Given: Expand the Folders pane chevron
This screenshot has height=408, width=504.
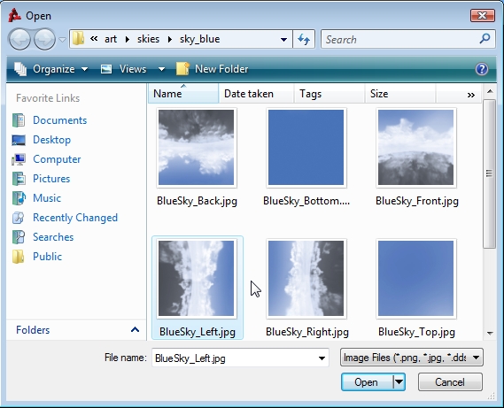Looking at the screenshot, I should (135, 329).
